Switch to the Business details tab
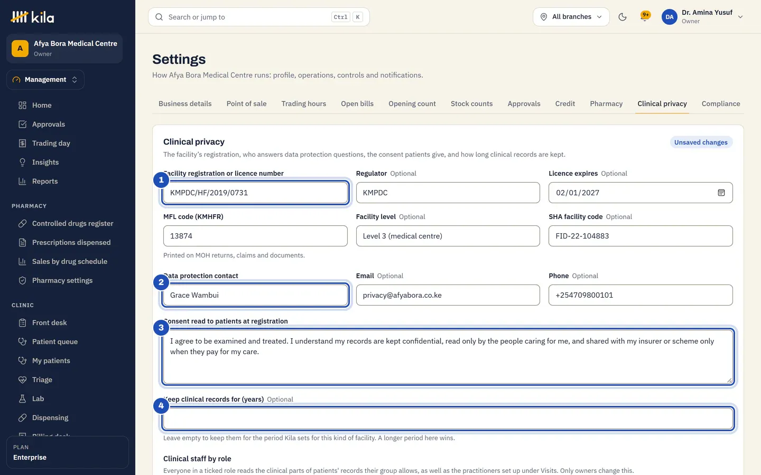The image size is (761, 475). pyautogui.click(x=185, y=103)
